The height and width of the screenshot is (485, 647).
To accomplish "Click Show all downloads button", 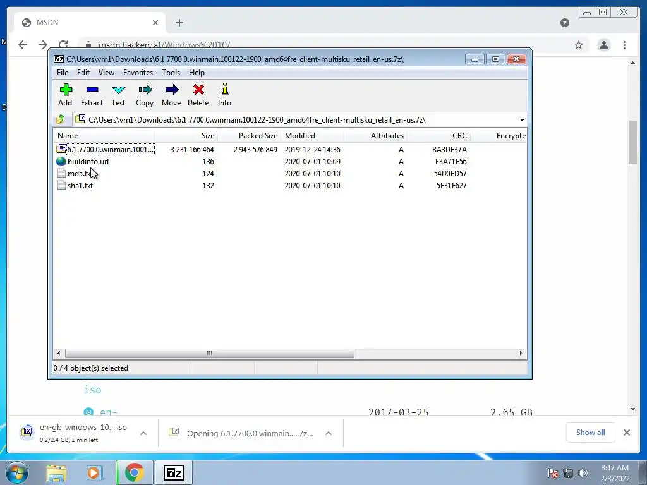I will [x=591, y=433].
